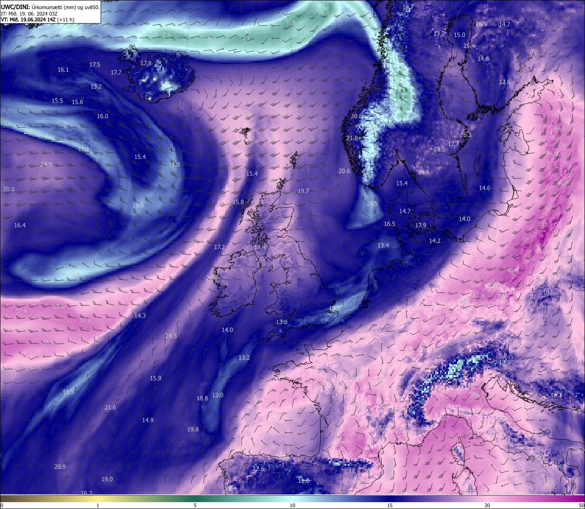Click the 13.7 map value
This screenshot has width=585, height=509.
point(439,34)
